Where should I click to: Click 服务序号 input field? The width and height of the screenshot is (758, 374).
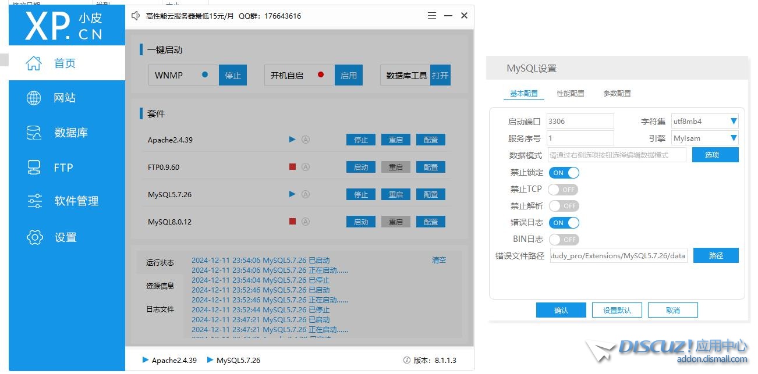coord(580,138)
